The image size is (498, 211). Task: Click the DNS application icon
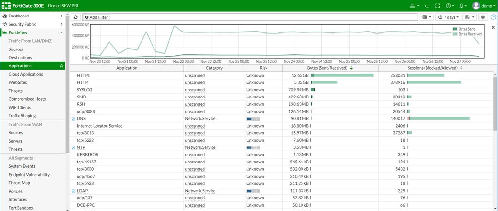[73, 119]
